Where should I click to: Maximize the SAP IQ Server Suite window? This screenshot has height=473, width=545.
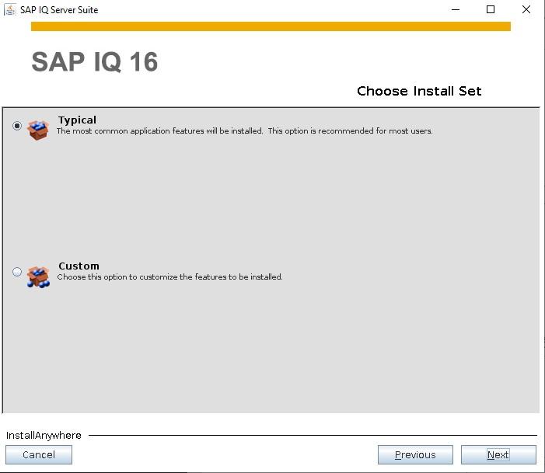491,10
